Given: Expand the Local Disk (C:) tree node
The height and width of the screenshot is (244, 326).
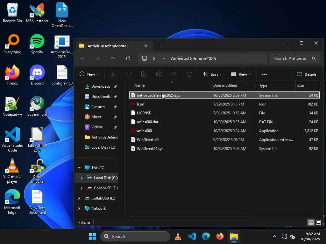Looking at the screenshot, I should 81,178.
